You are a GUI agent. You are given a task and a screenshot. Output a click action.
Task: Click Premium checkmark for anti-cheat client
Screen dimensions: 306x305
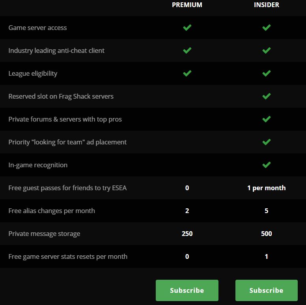pos(187,51)
